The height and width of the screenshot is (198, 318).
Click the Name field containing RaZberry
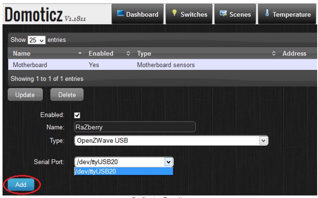135,127
